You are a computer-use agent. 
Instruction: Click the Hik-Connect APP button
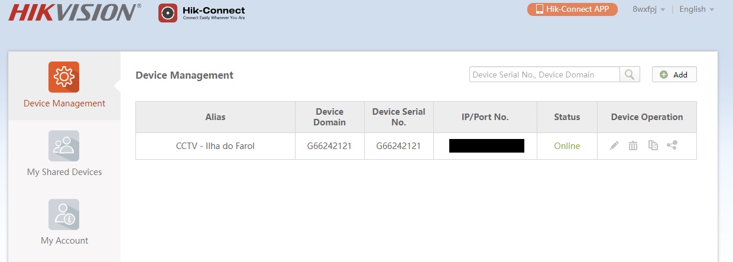pos(572,9)
